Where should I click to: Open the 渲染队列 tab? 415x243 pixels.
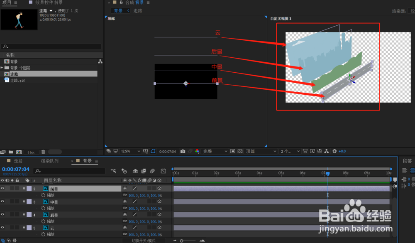(50, 161)
